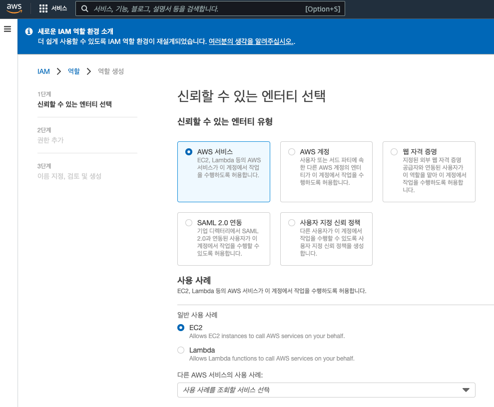Click the Allows EC2 instances description text

pos(267,336)
